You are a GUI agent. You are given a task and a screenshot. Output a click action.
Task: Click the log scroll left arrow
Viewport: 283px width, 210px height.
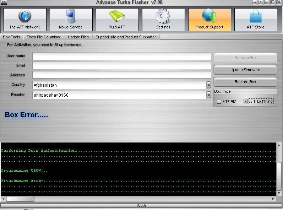pyautogui.click(x=3, y=199)
